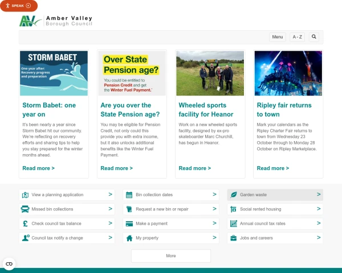
Task: Click the Jobs and careers briefcase icon
Action: click(234, 238)
